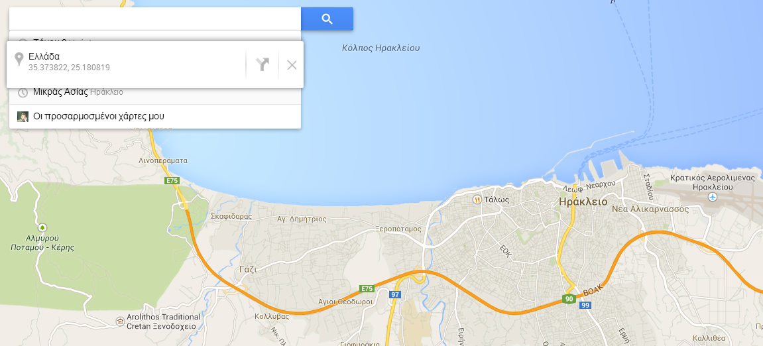
Task: Click the blue 97 road shield
Action: tap(394, 295)
